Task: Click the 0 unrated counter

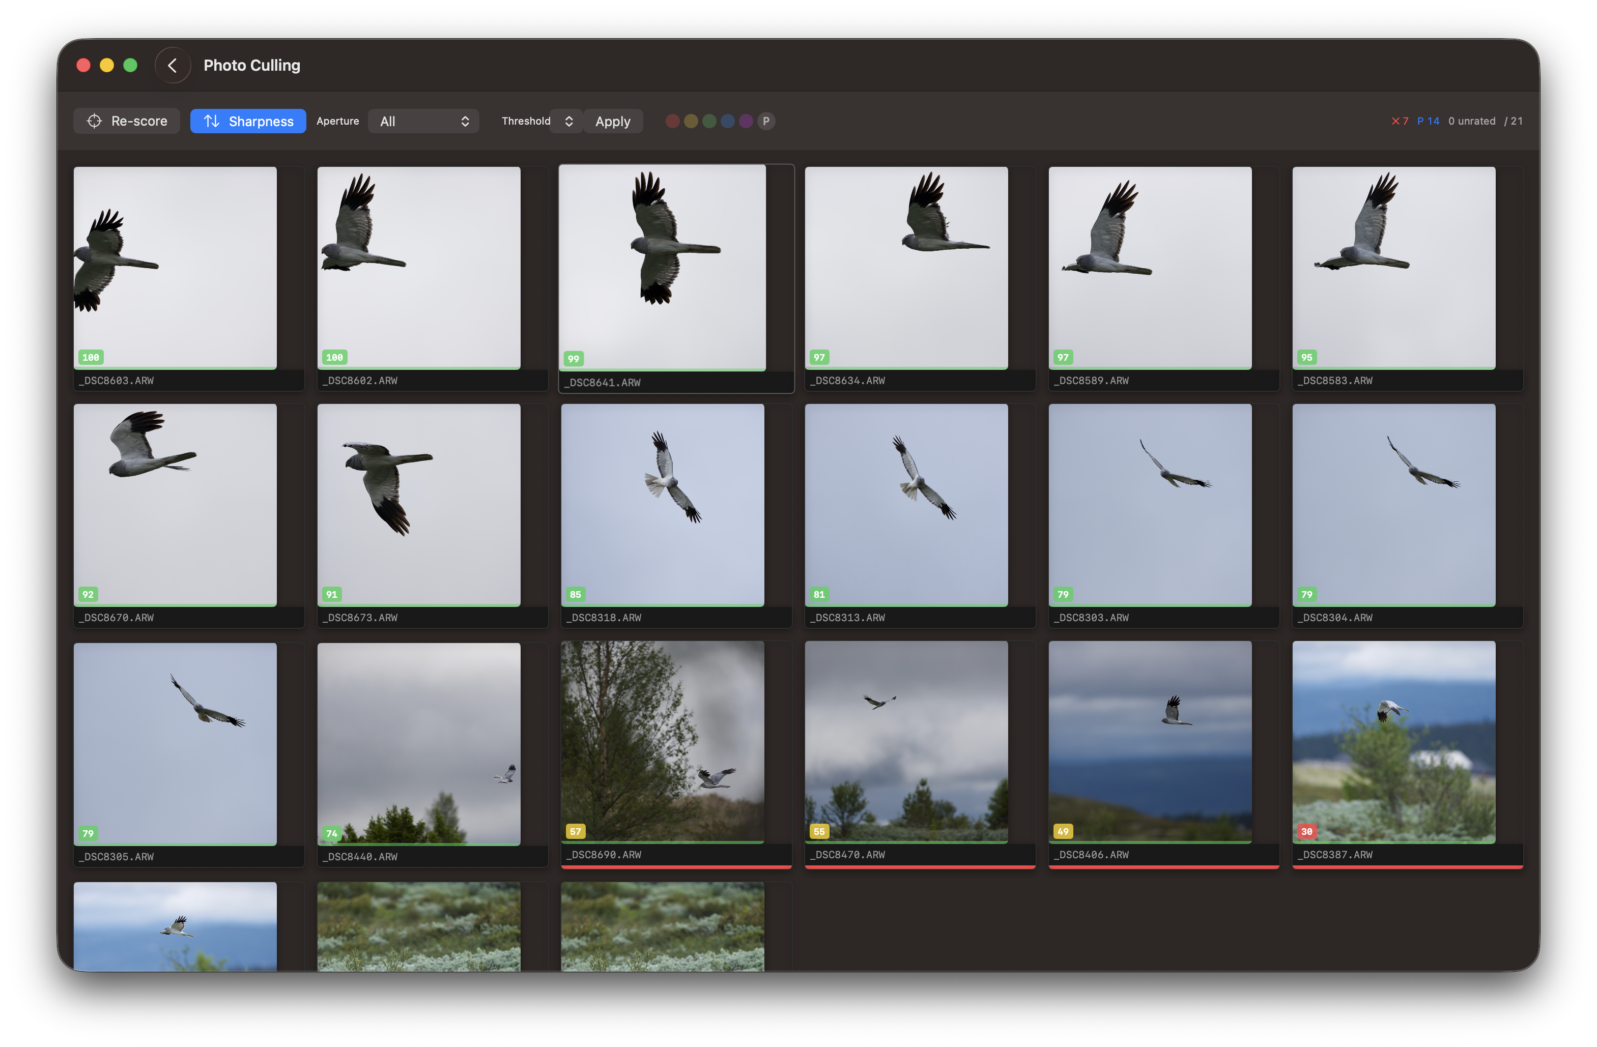Action: (x=1471, y=121)
